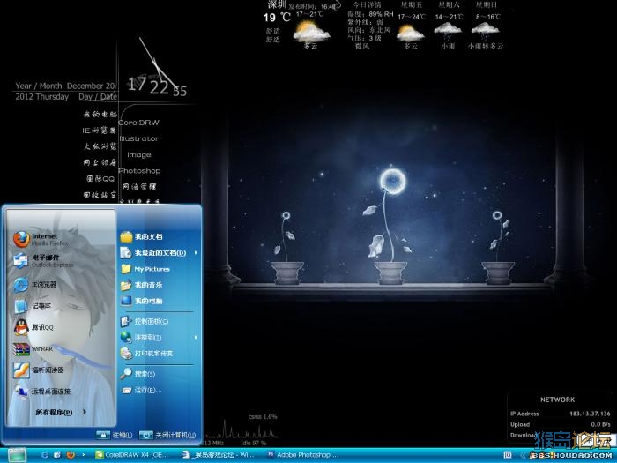Select 星期五 forecast in weather widget
Screen dimensions: 617x463
point(412,4)
